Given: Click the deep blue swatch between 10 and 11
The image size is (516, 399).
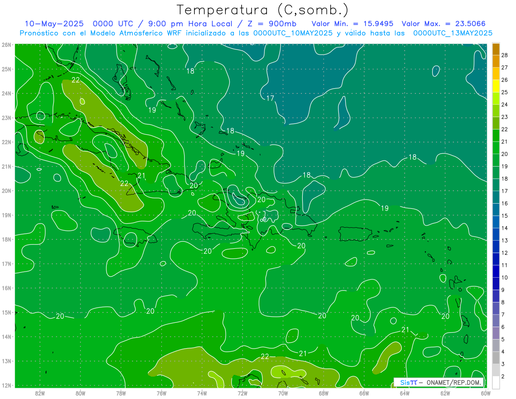Looking at the screenshot, I should click(496, 271).
